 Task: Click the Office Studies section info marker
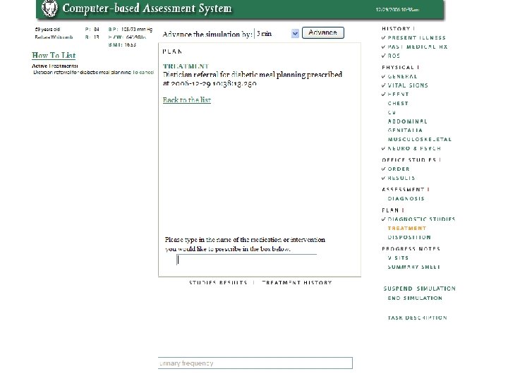[x=440, y=159]
